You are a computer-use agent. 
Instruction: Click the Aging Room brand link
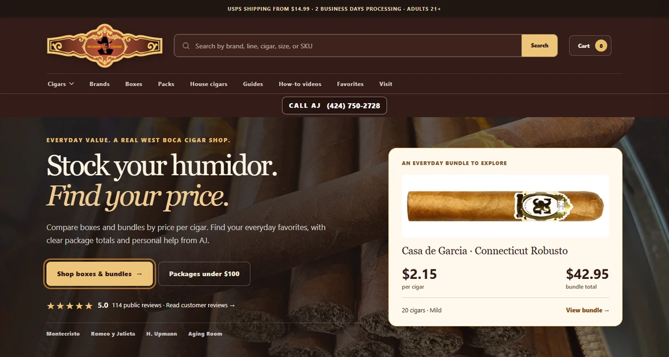(205, 334)
